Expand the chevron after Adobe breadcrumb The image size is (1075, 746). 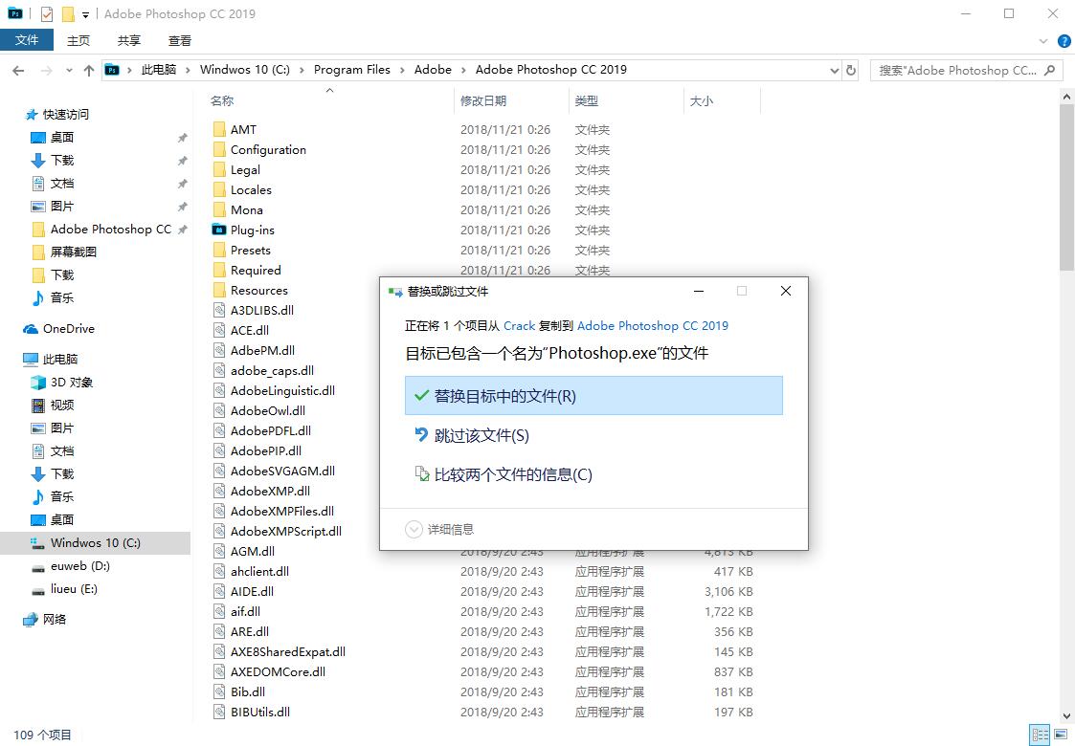coord(463,70)
